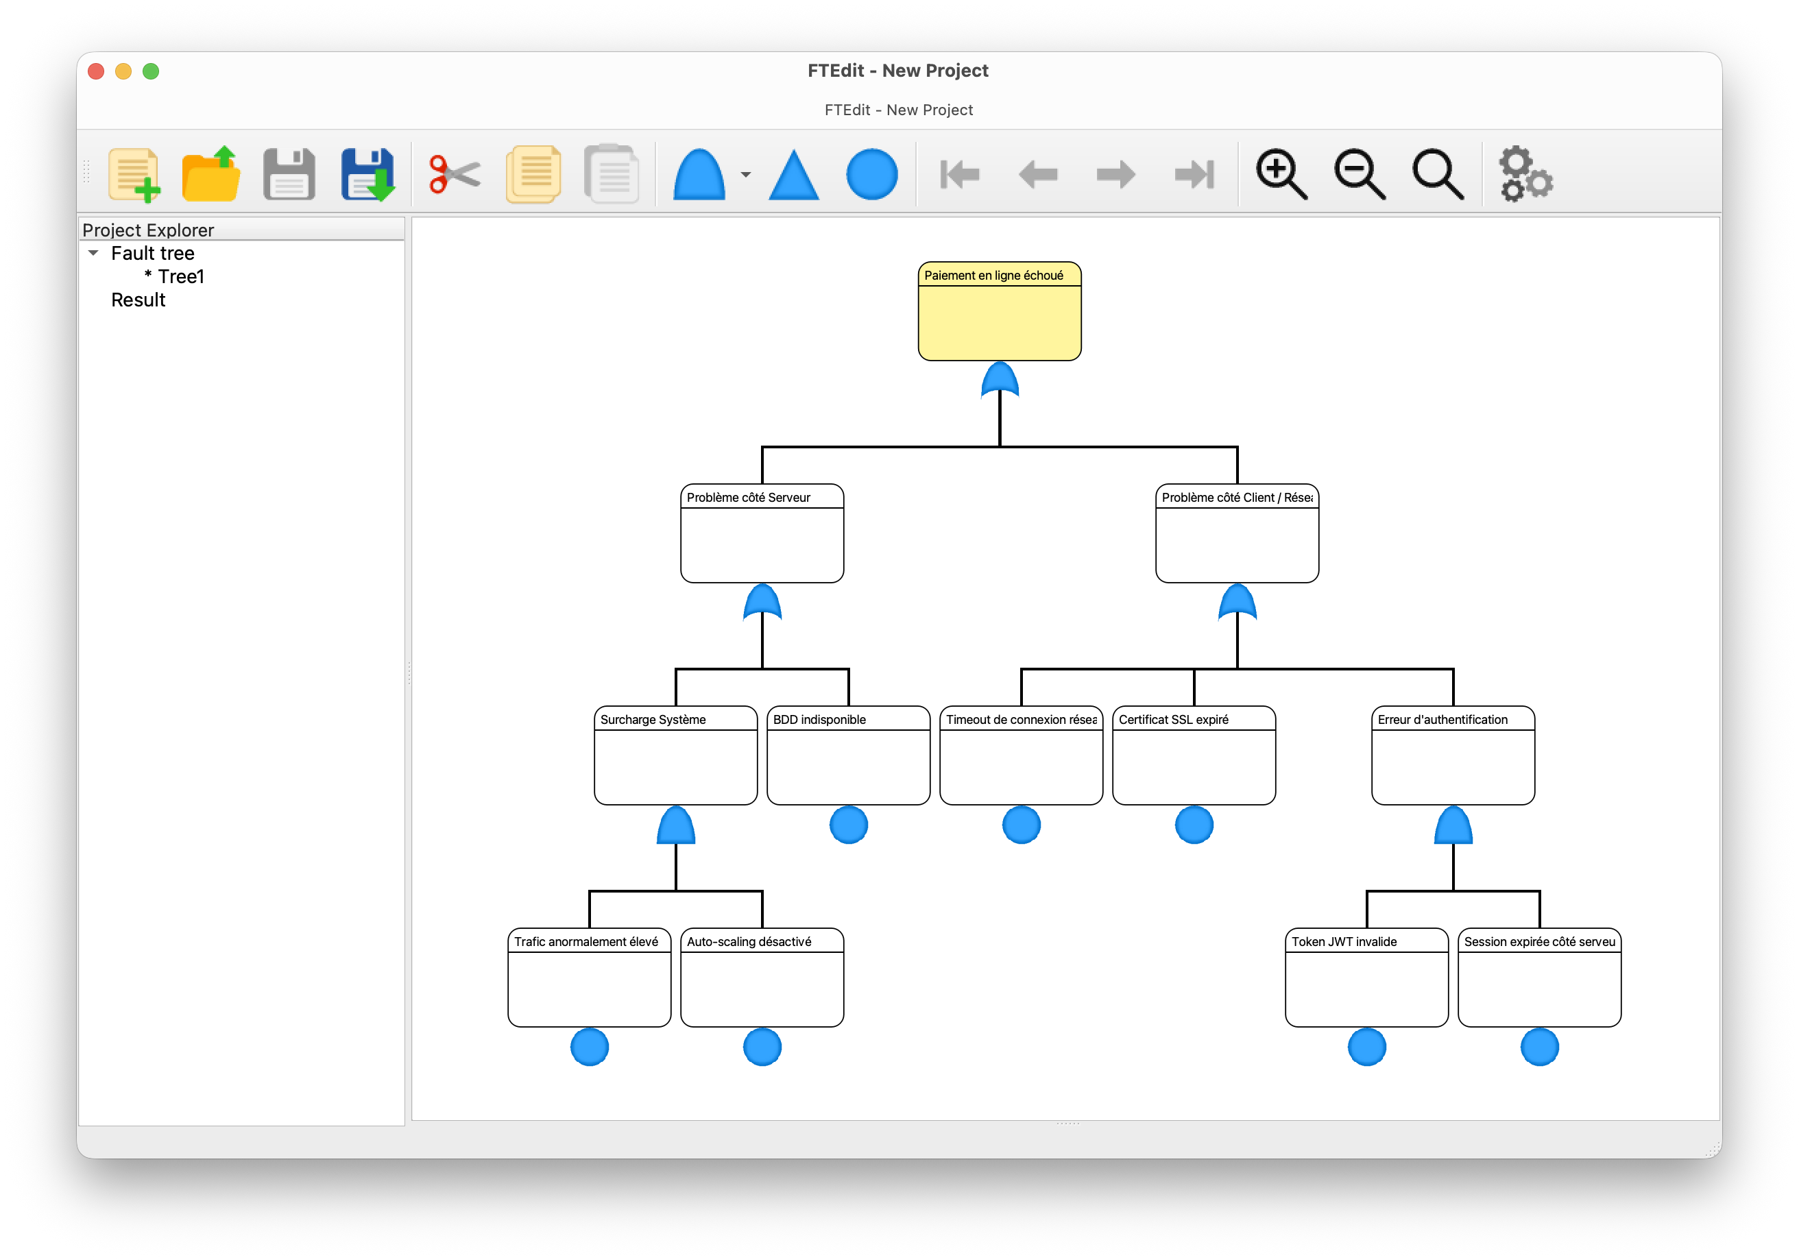This screenshot has height=1260, width=1799.
Task: Collapse the Fault tree node
Action: pos(93,253)
